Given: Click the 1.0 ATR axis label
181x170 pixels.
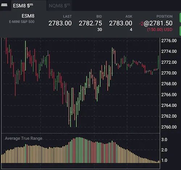Looking at the screenshot, I should pos(164,161).
